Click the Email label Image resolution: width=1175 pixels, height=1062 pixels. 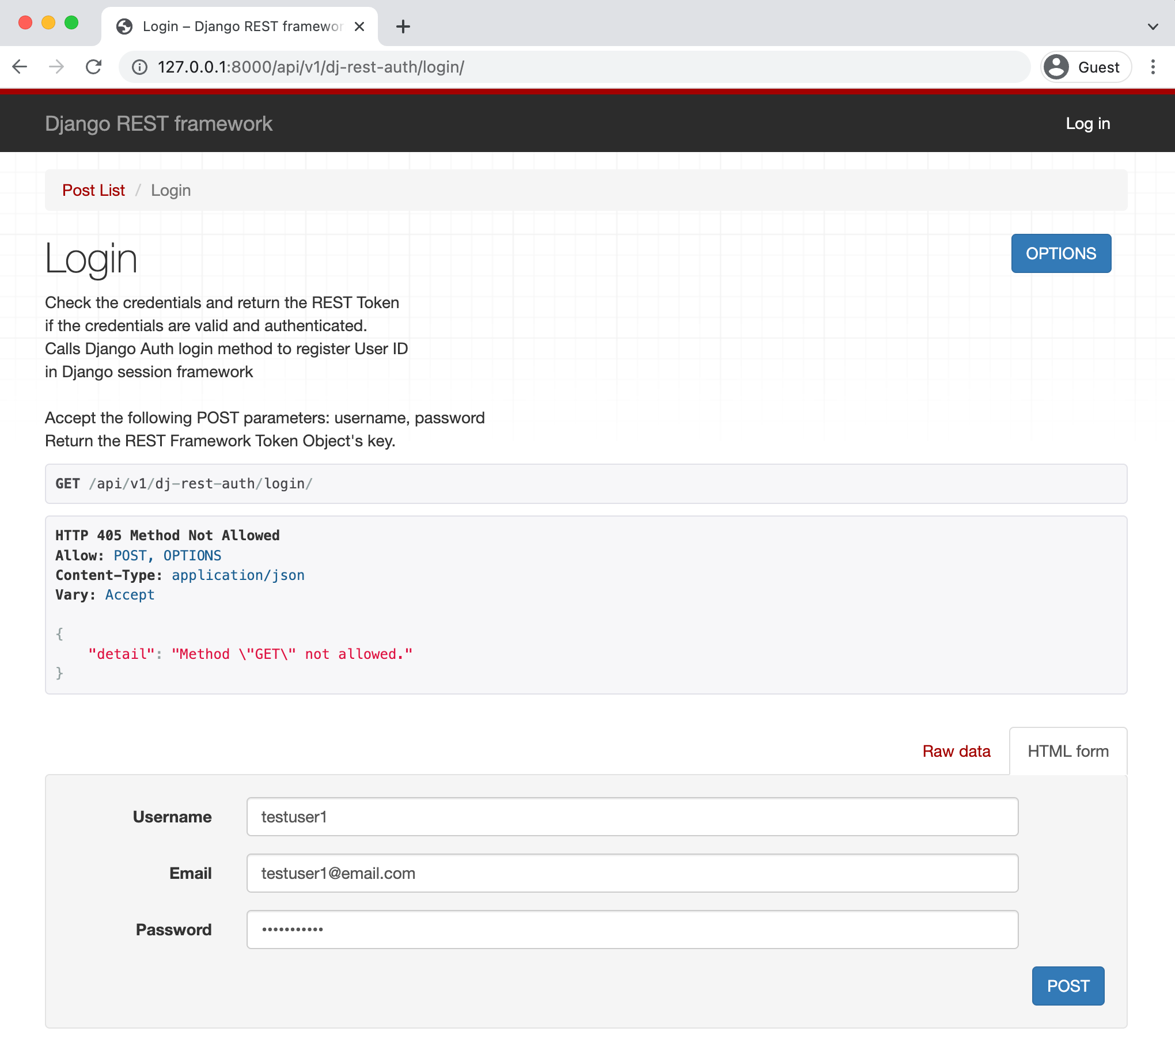191,873
